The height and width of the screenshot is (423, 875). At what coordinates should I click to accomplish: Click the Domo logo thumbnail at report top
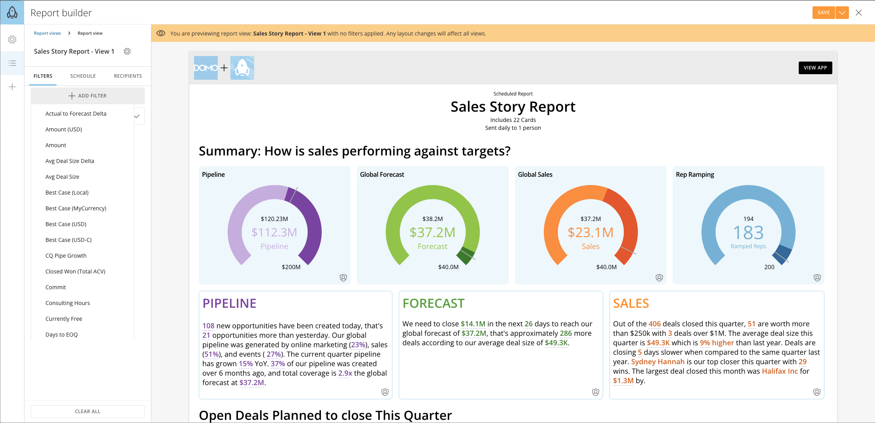[206, 67]
